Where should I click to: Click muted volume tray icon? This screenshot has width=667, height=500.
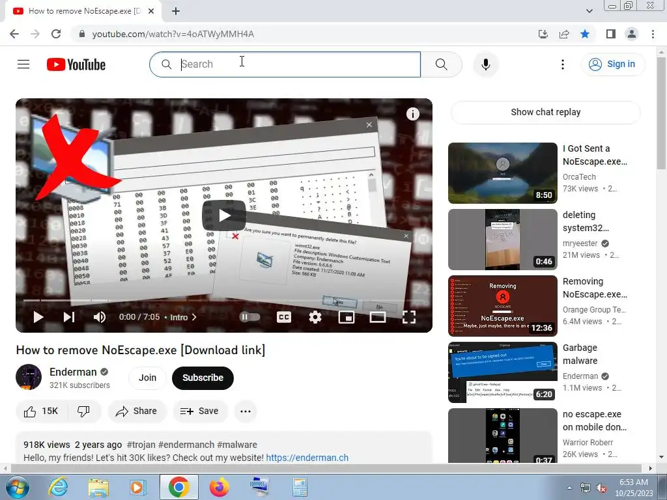[601, 488]
